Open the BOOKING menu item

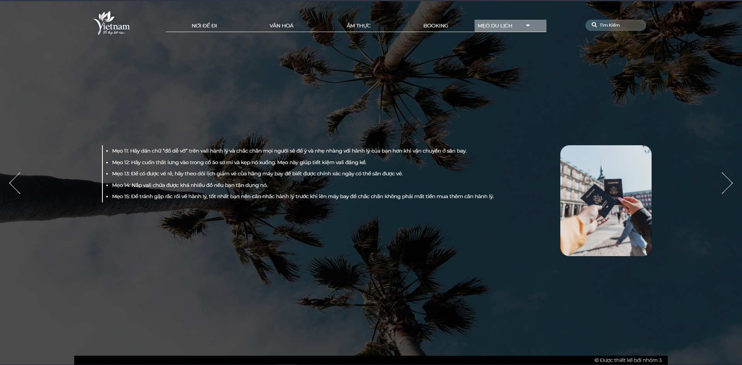[x=436, y=25]
